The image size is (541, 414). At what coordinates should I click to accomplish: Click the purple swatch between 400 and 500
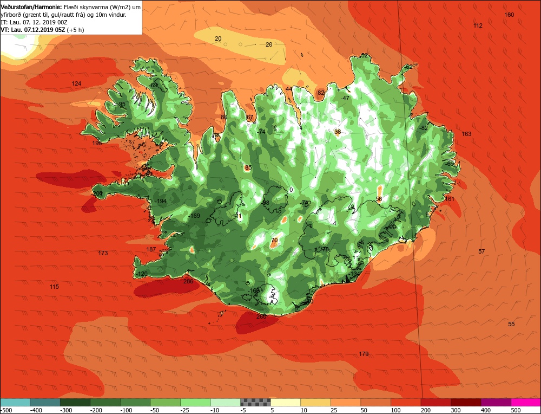(x=496, y=402)
